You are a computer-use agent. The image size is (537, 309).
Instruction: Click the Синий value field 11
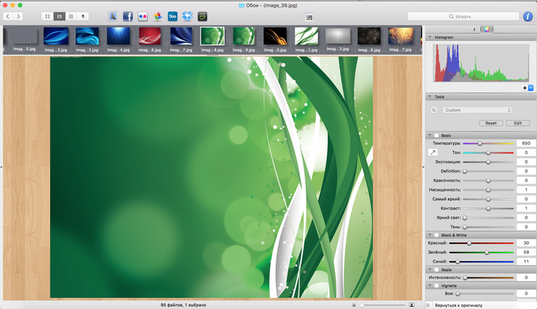click(526, 262)
